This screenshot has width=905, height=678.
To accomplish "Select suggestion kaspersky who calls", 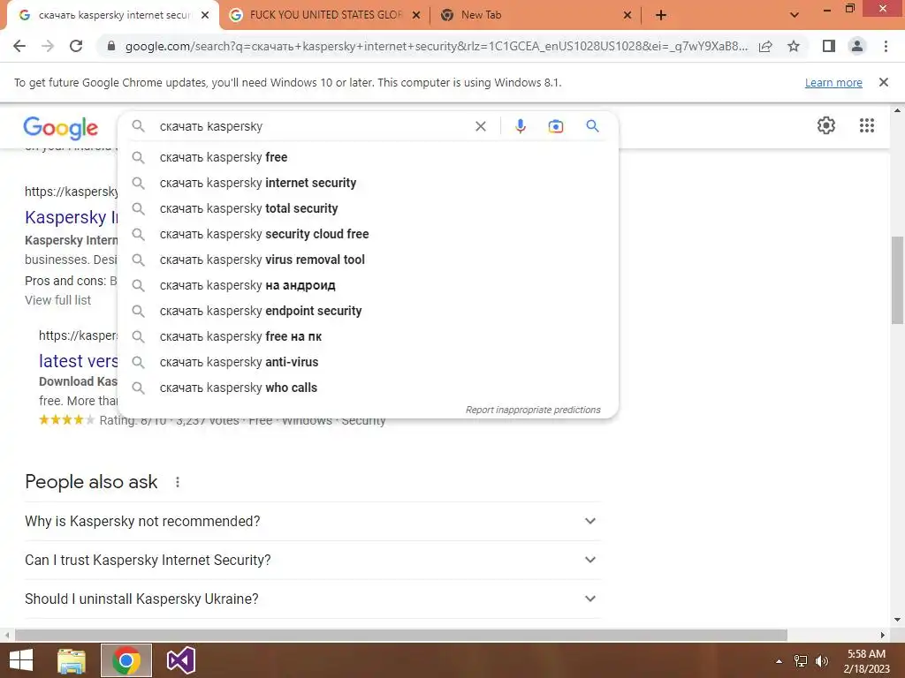I will point(368,388).
